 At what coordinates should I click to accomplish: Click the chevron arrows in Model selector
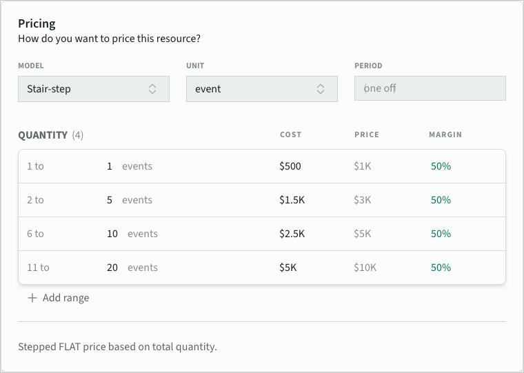[152, 89]
